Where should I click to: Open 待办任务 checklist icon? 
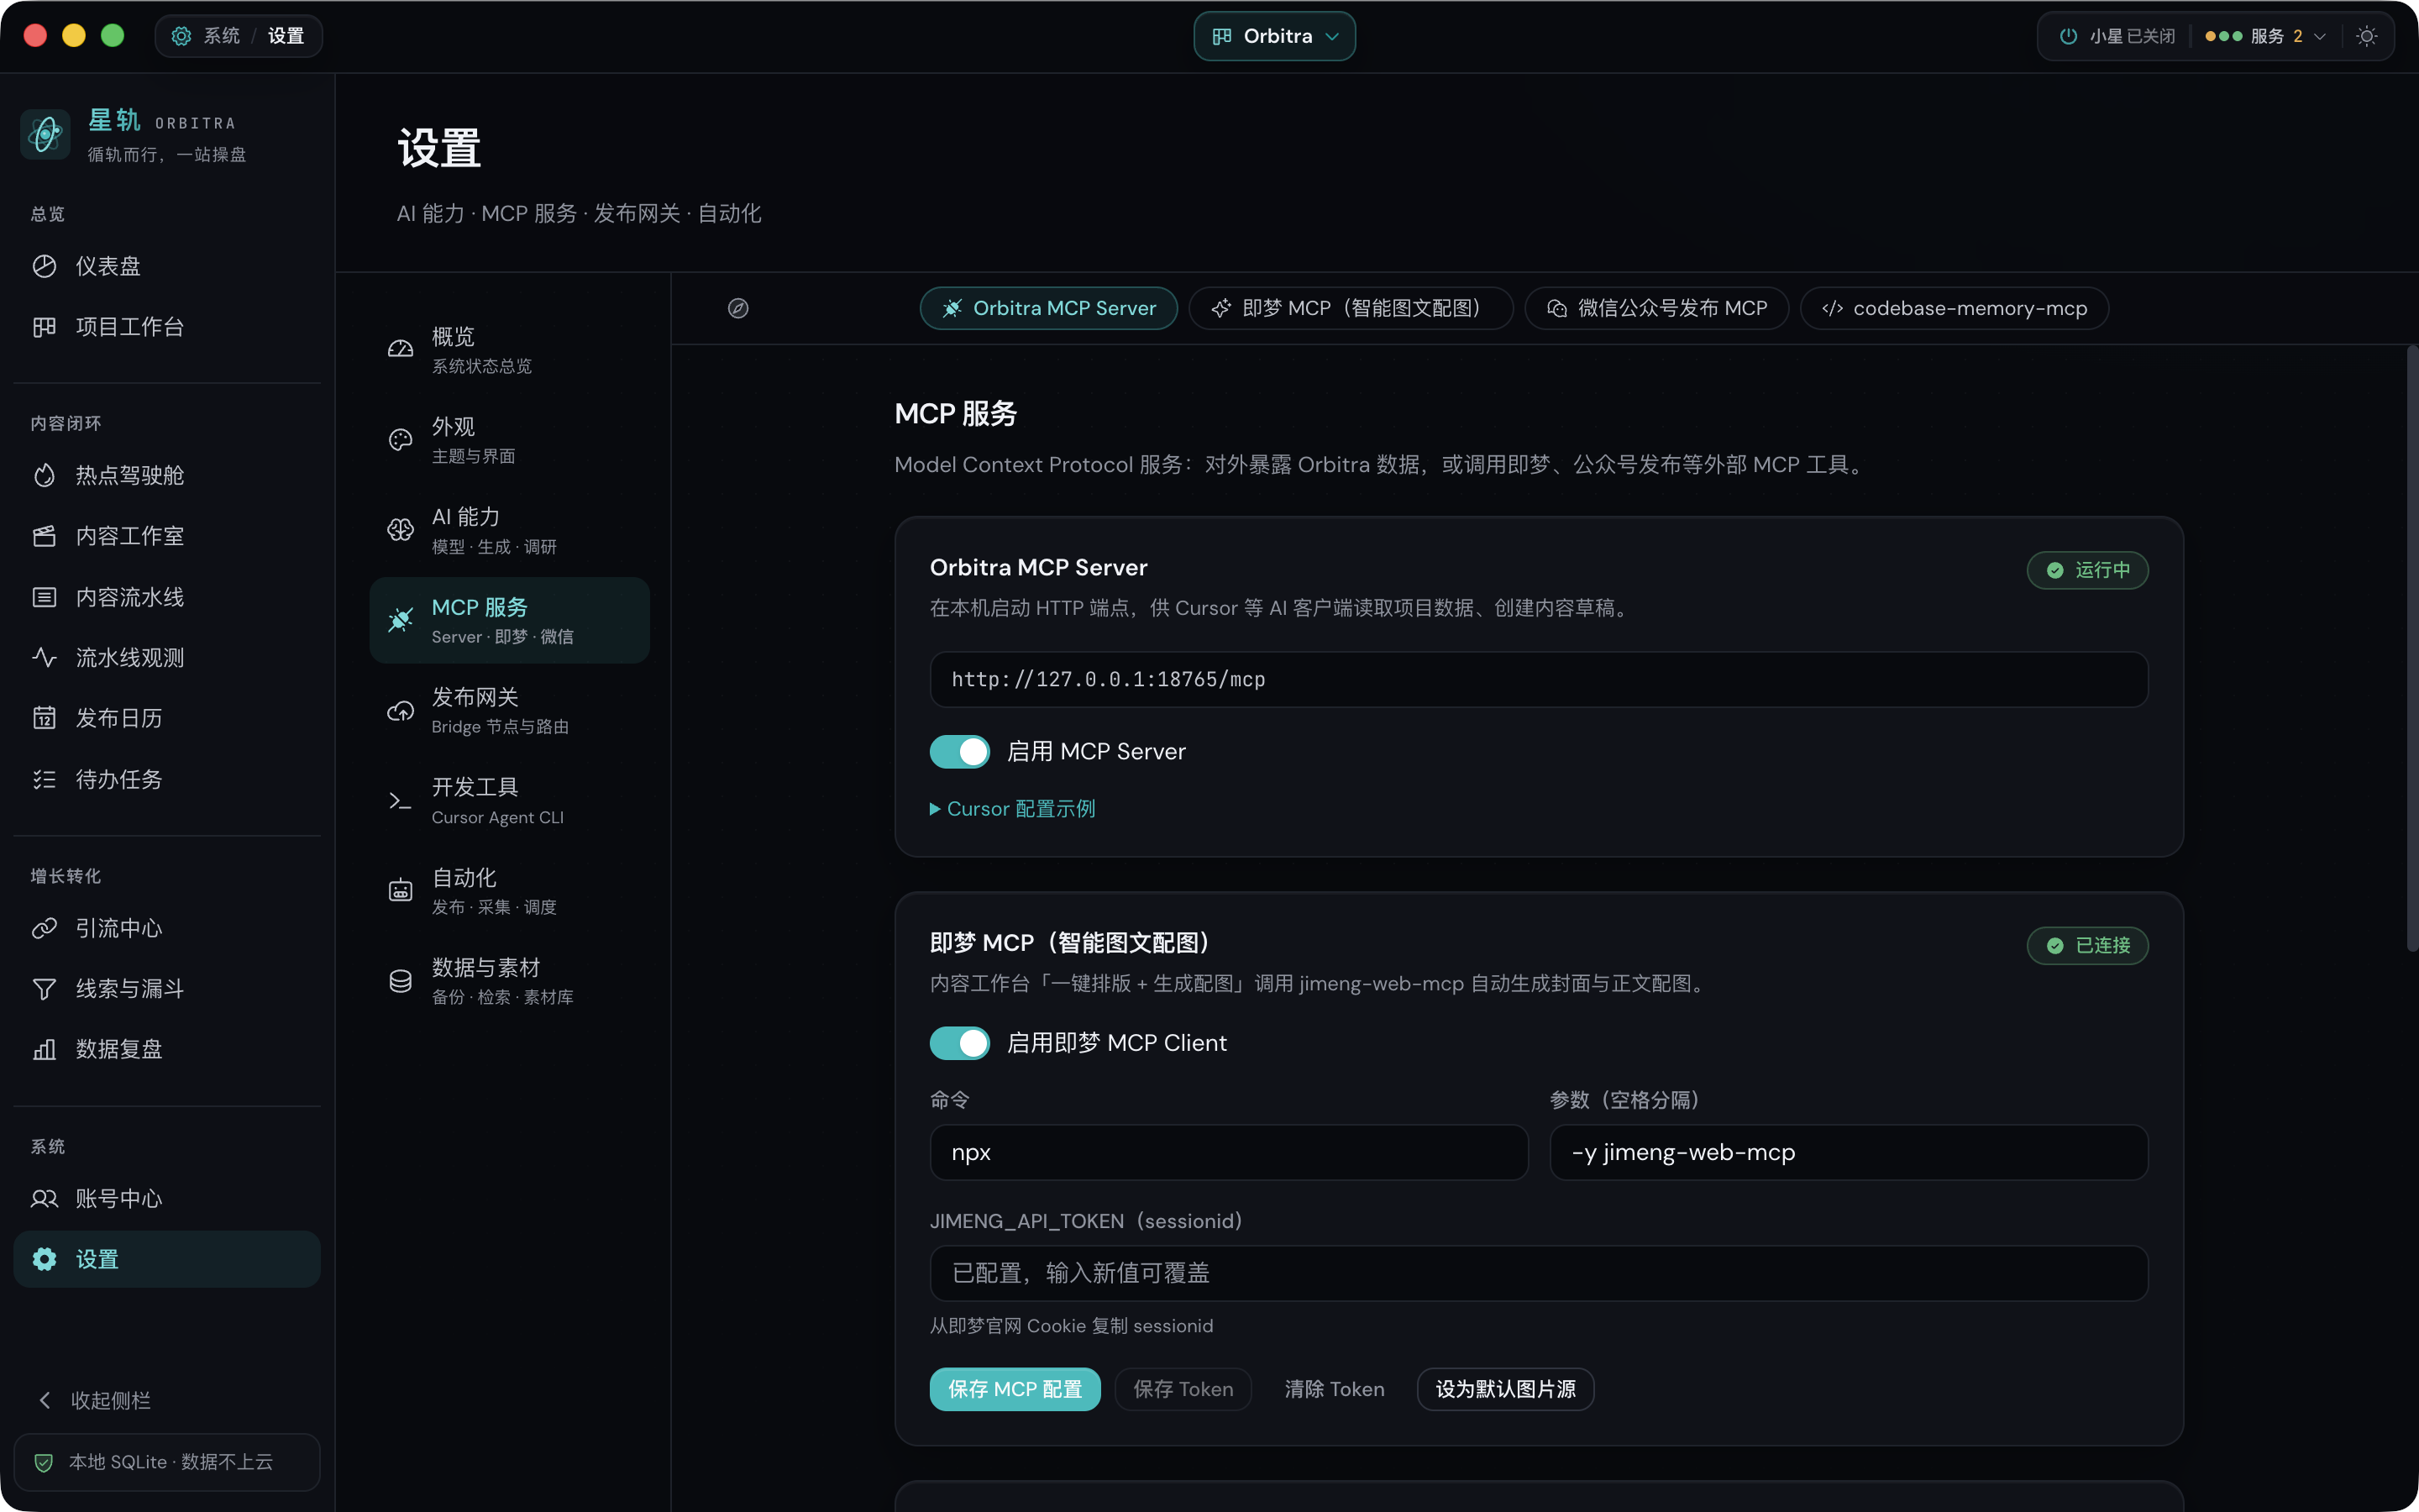[44, 779]
